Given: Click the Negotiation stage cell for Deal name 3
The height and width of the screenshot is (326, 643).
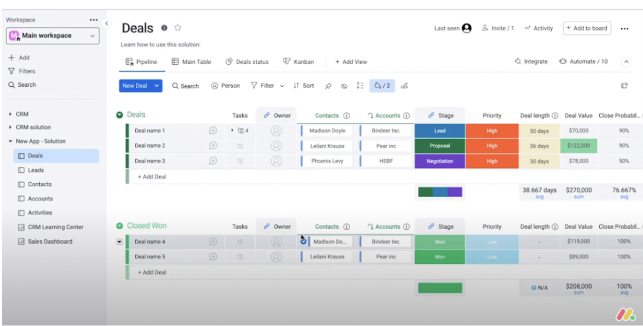Looking at the screenshot, I should click(440, 161).
